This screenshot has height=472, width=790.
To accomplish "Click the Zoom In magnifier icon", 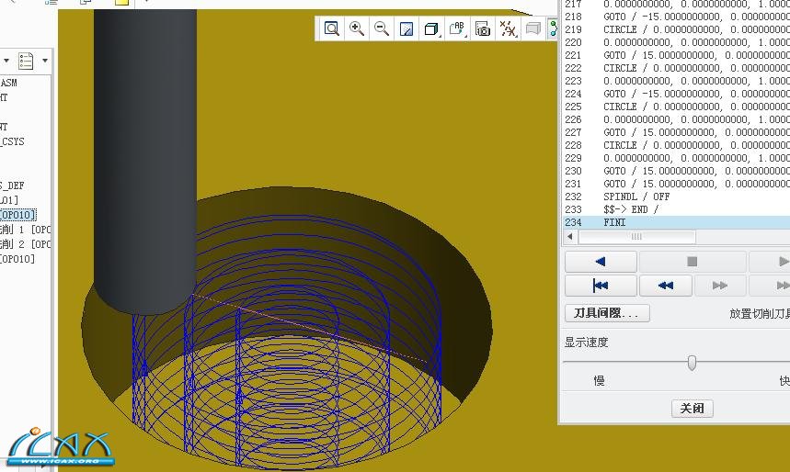I will coord(357,29).
